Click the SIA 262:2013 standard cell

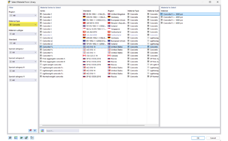click(91, 32)
